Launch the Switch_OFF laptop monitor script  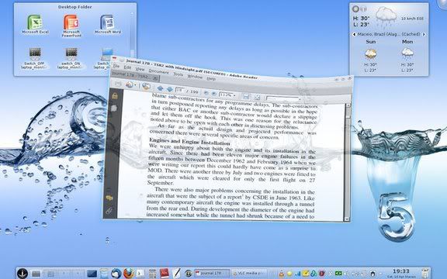tap(35, 58)
